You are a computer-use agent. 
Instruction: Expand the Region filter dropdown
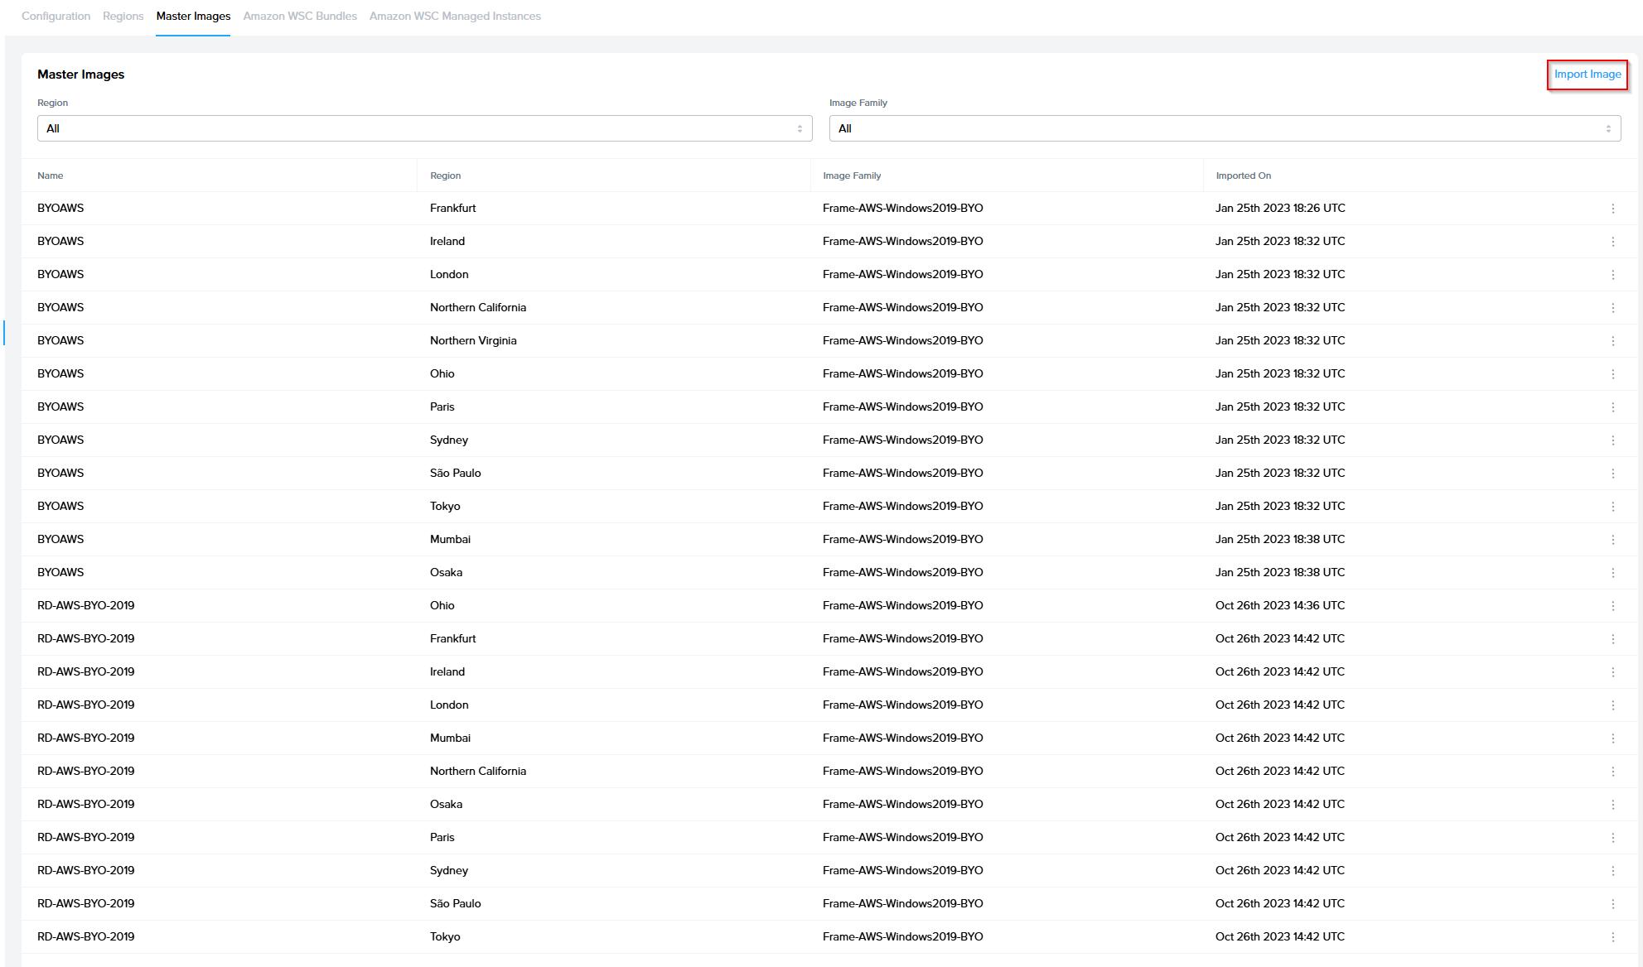coord(424,128)
